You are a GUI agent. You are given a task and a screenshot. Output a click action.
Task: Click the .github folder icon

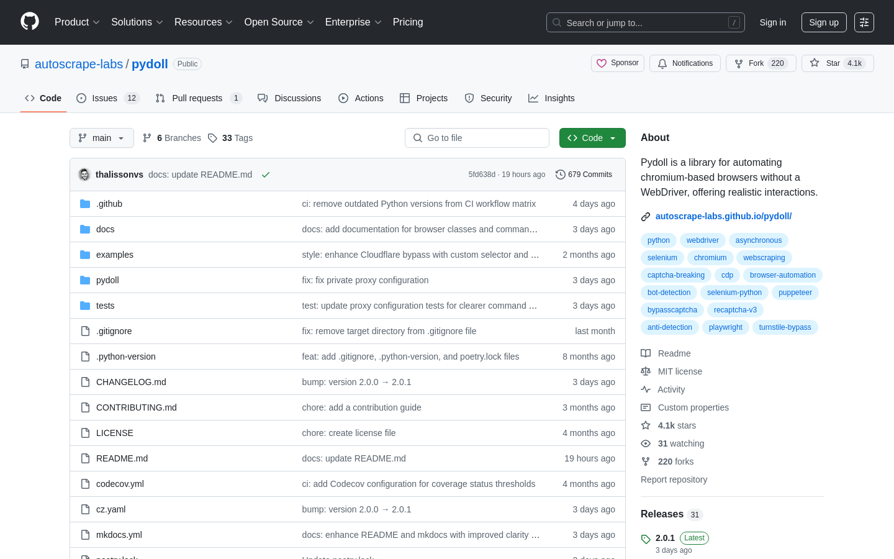click(85, 204)
